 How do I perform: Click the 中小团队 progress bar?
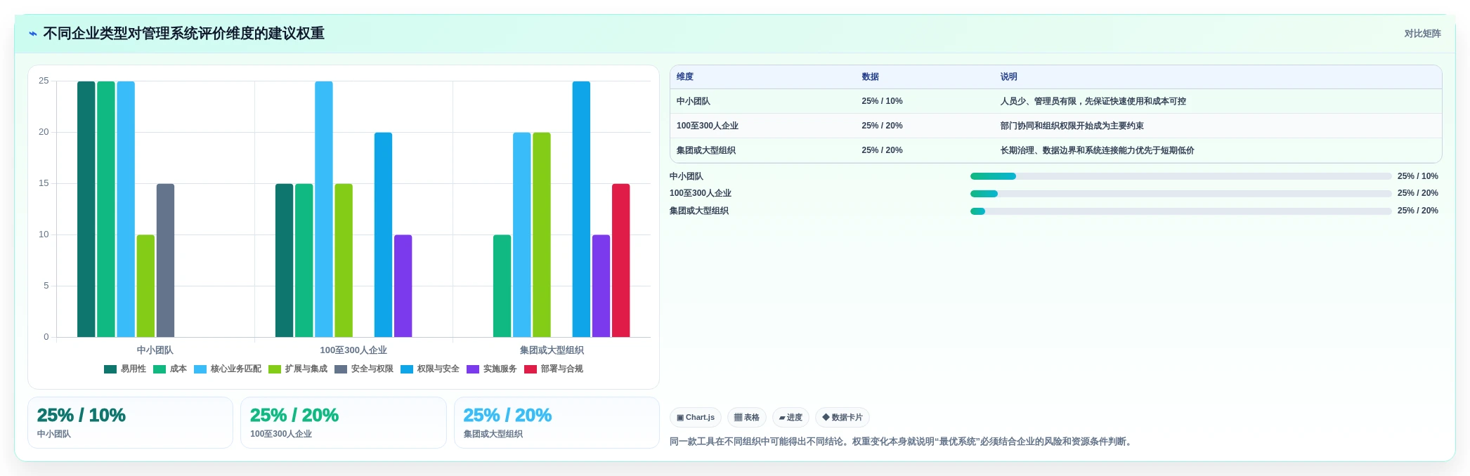[1180, 176]
